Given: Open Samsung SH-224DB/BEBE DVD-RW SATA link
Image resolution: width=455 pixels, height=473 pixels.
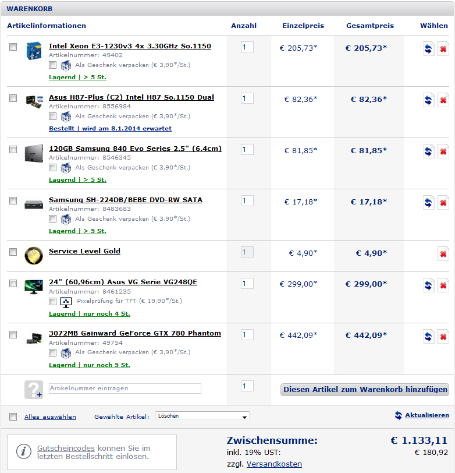Looking at the screenshot, I should click(x=126, y=200).
